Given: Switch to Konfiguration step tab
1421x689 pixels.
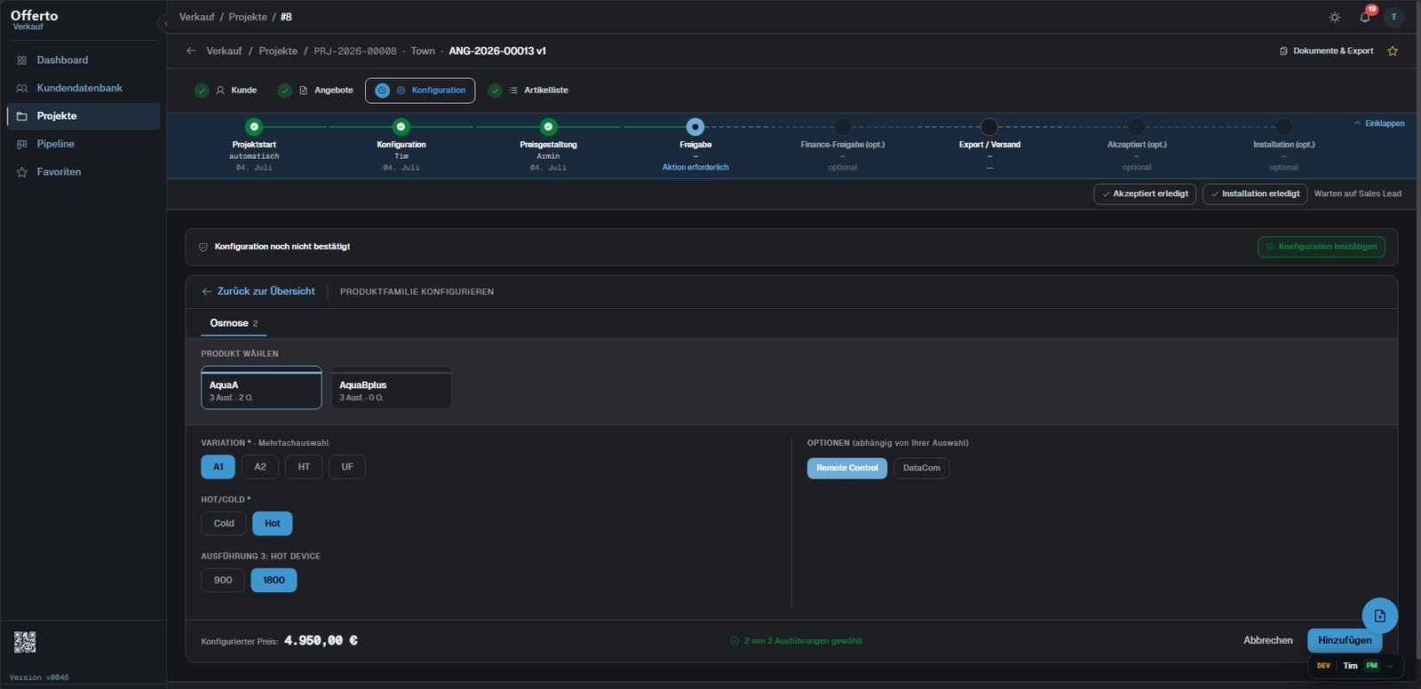Looking at the screenshot, I should click(420, 91).
